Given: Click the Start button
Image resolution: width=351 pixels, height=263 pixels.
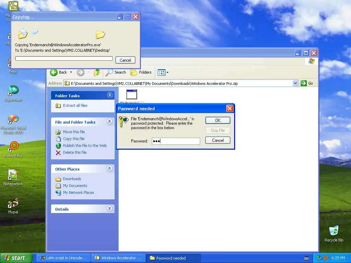Looking at the screenshot, I should click(x=16, y=258).
